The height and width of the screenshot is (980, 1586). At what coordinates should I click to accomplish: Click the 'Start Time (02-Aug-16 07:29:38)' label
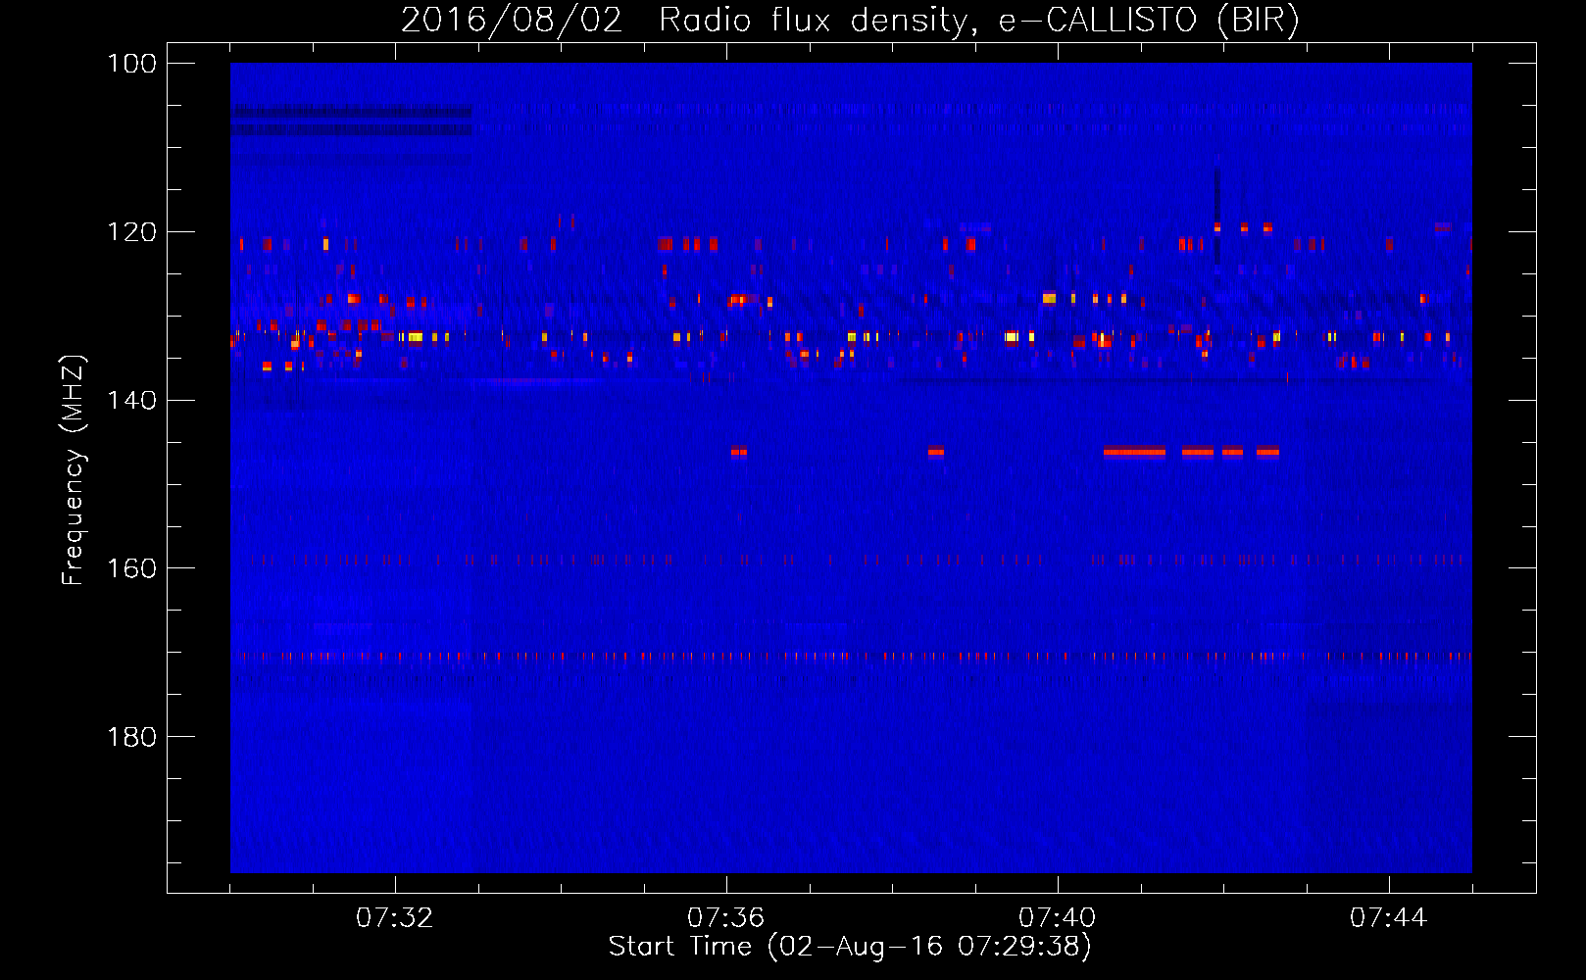(x=850, y=947)
